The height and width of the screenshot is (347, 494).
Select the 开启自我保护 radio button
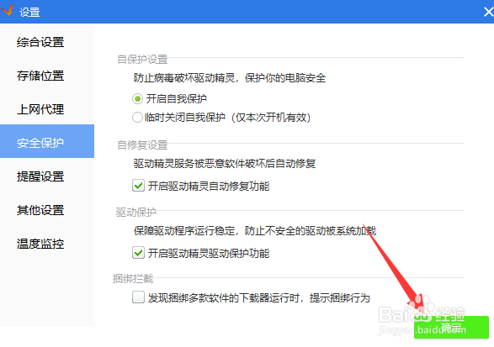(x=137, y=99)
